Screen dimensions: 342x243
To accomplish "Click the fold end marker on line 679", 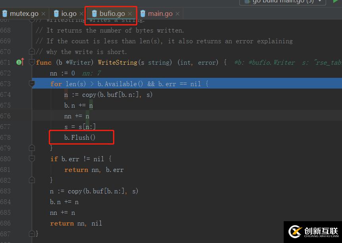I will 32,148.
